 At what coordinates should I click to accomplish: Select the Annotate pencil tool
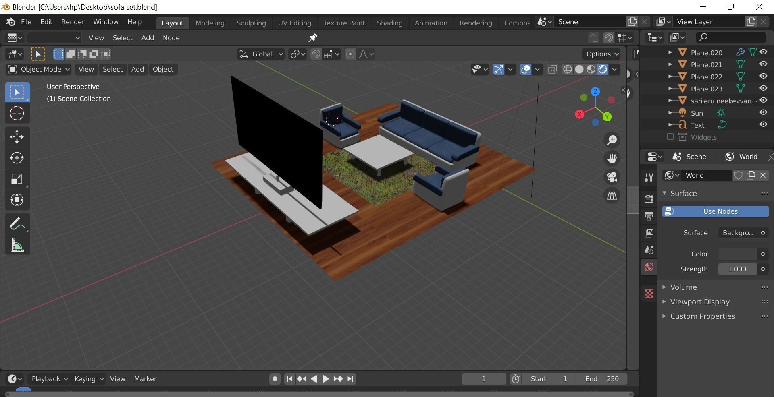tap(17, 223)
